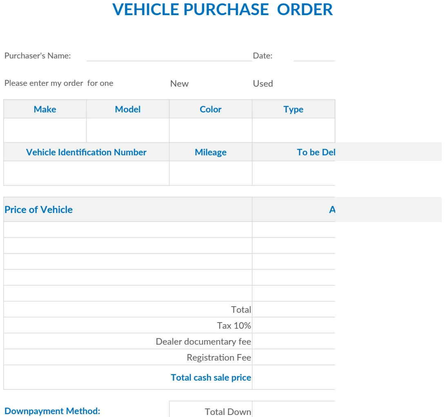Select the 'Used' option text
The width and height of the screenshot is (445, 417).
[x=263, y=83]
